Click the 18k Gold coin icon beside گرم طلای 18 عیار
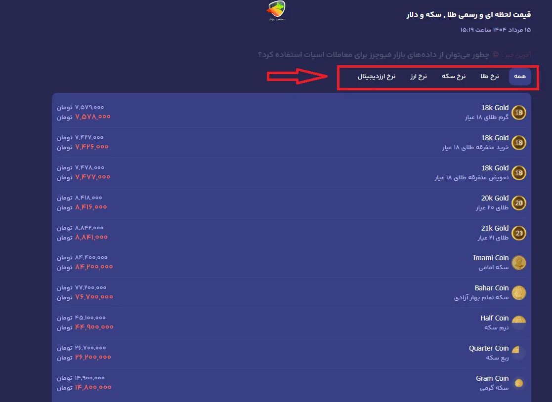The width and height of the screenshot is (552, 402). [519, 113]
